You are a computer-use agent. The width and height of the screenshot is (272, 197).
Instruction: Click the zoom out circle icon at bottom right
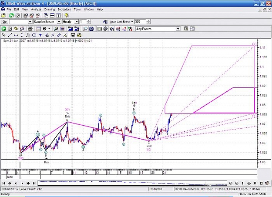pyautogui.click(x=231, y=183)
